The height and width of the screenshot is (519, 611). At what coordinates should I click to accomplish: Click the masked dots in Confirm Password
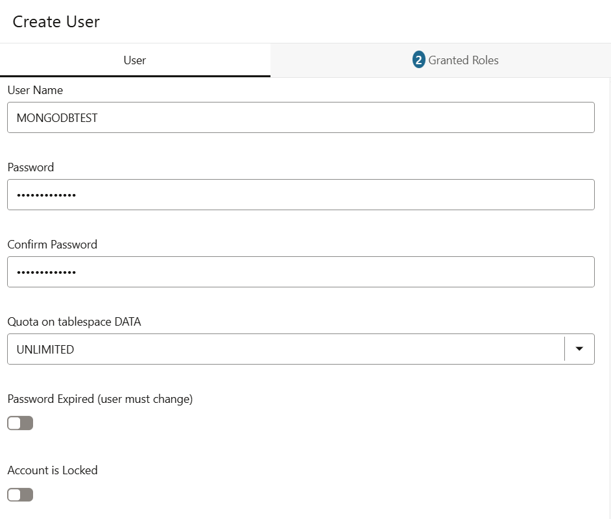pos(46,272)
